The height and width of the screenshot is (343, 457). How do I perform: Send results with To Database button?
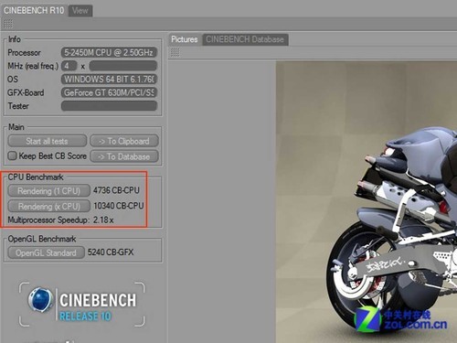[124, 156]
